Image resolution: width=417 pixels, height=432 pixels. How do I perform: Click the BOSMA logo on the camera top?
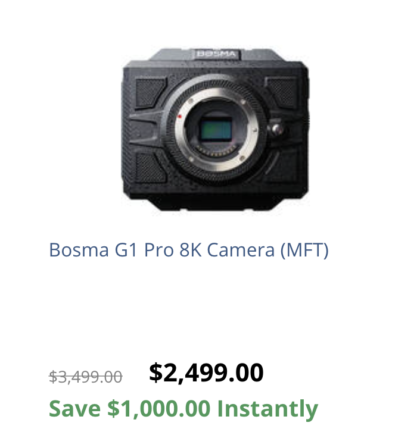pos(216,55)
